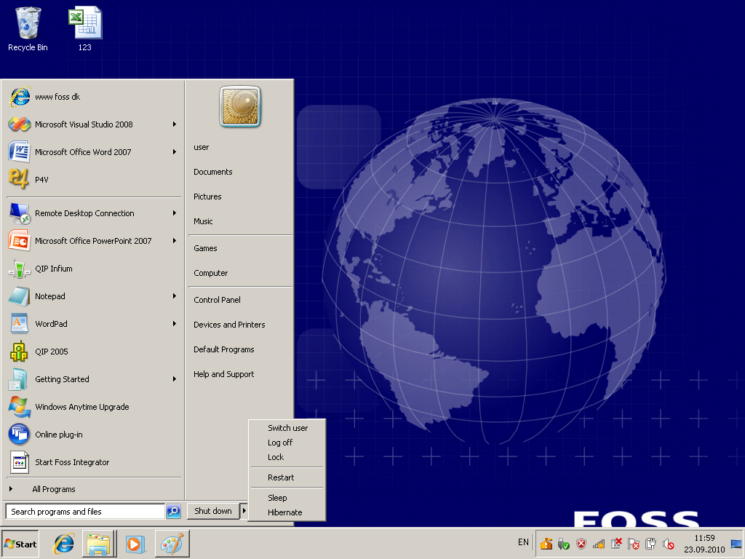Image resolution: width=745 pixels, height=559 pixels.
Task: Expand Word 2007 recent documents arrow
Action: 175,152
